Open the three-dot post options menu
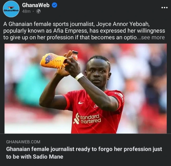 point(164,8)
